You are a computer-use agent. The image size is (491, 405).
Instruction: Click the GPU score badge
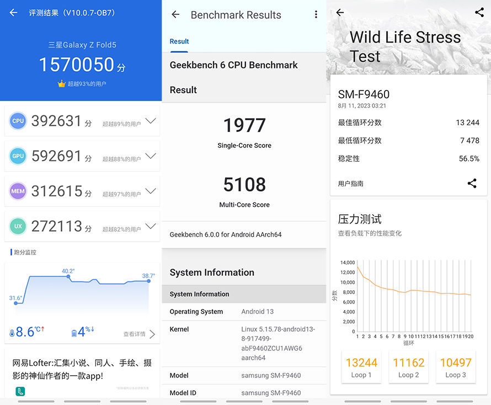pyautogui.click(x=18, y=156)
